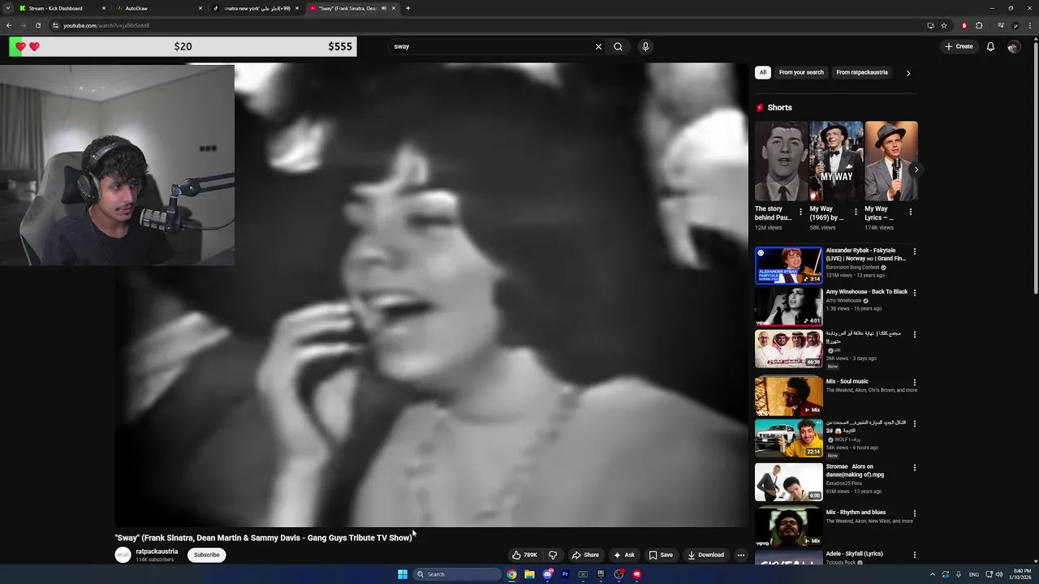Open options for Stromae Alors on danse
Viewport: 1039px width, 584px height.
(x=915, y=468)
